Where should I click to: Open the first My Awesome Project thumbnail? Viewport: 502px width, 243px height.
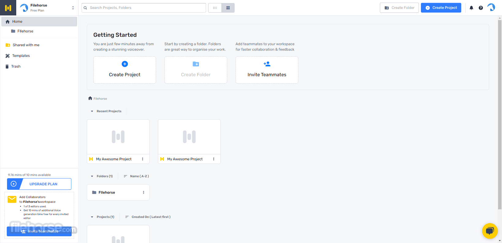[x=118, y=137]
